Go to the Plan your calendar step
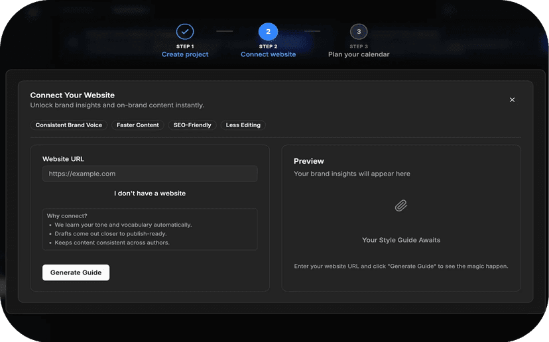The height and width of the screenshot is (342, 549). [359, 54]
